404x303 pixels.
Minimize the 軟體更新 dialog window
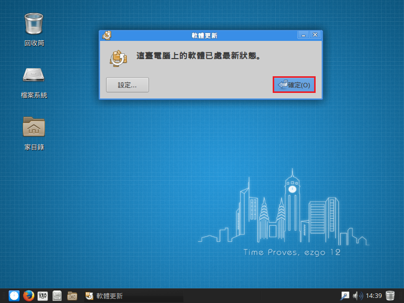pos(304,35)
